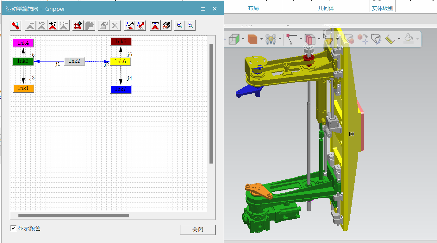Viewport: 437px width, 243px height.
Task: Click the greyed Delete X icon
Action: 115,26
